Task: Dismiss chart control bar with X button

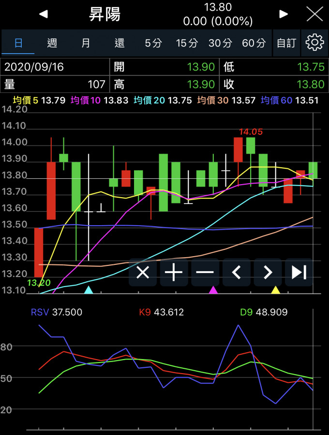Action: pos(143,273)
